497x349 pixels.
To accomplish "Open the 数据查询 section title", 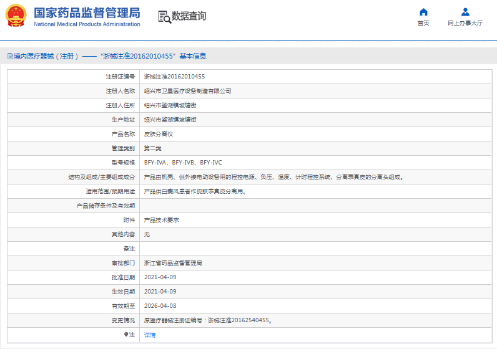I will pyautogui.click(x=189, y=16).
